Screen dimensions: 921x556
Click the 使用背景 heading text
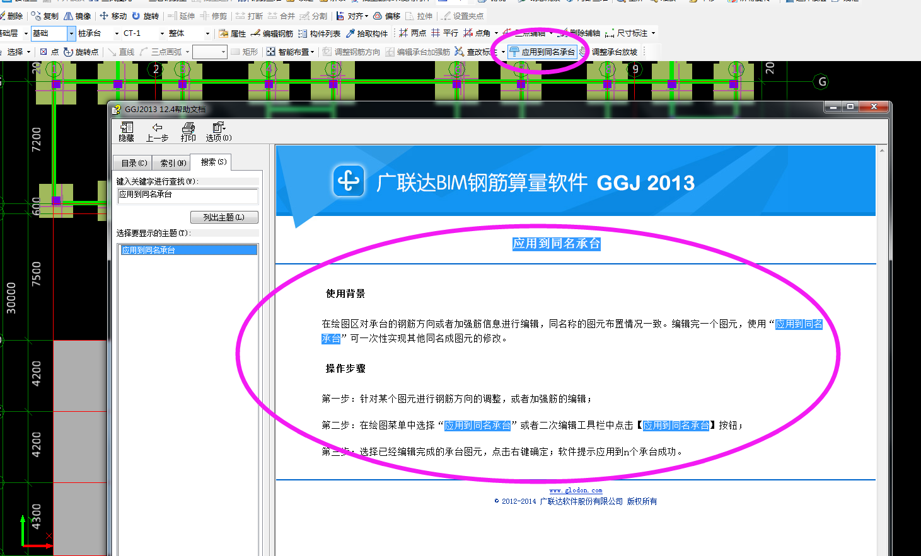pyautogui.click(x=345, y=293)
